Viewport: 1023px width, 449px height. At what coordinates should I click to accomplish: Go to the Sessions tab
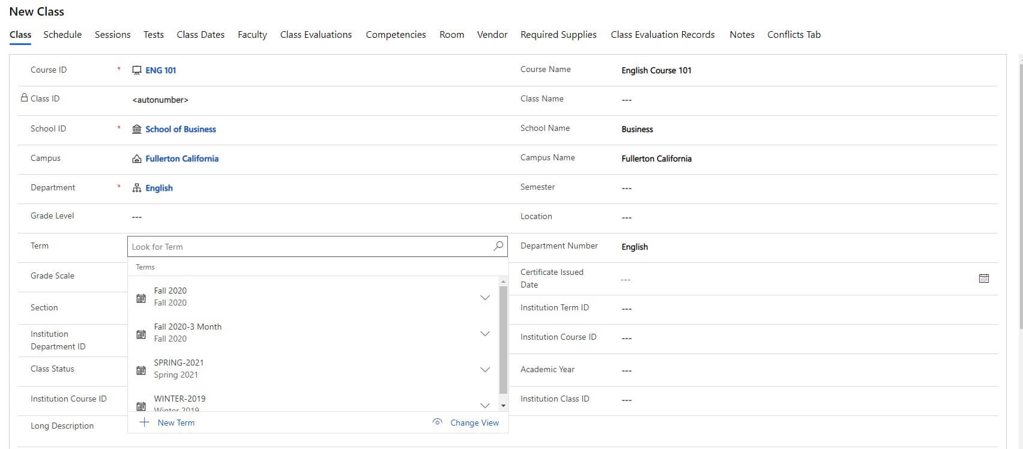tap(112, 34)
